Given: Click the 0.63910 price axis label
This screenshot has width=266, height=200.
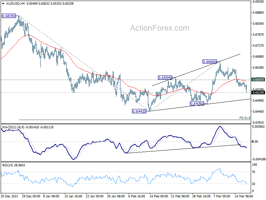Looking at the screenshot, I should pos(258,122).
